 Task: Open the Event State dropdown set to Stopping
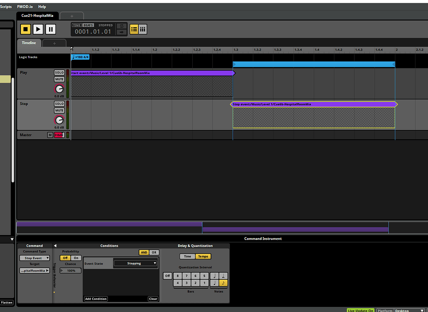(x=137, y=263)
